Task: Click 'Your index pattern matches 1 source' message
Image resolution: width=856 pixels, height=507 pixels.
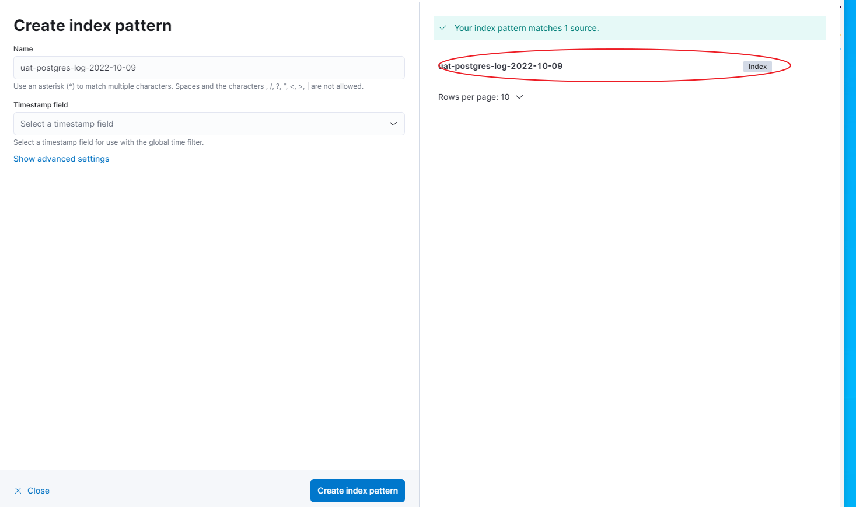Action: click(x=526, y=28)
